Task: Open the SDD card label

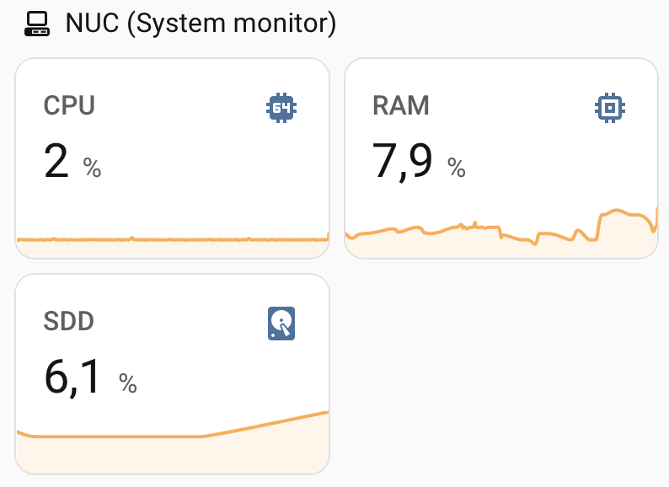Action: coord(68,321)
